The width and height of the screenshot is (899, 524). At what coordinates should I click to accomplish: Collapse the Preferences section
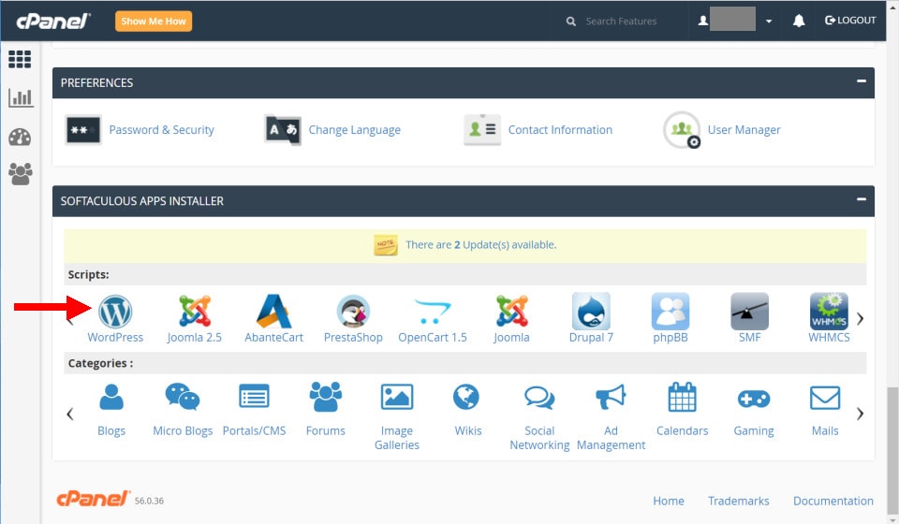[862, 81]
